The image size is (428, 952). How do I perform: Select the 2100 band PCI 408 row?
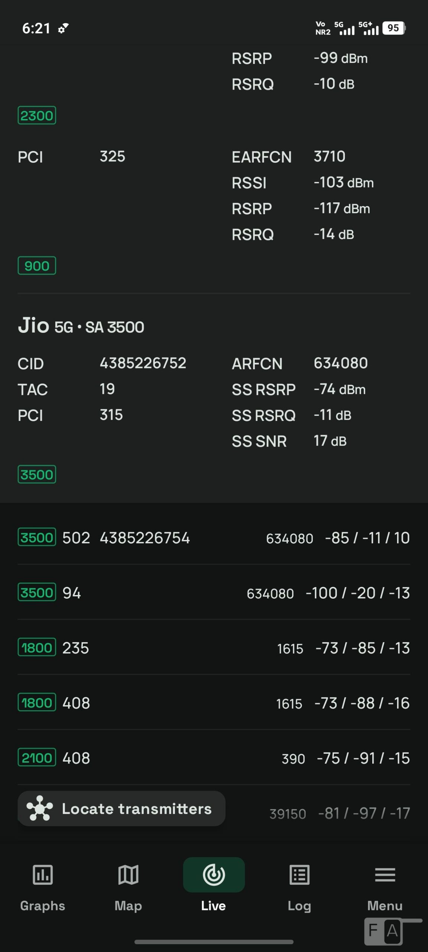tap(214, 758)
